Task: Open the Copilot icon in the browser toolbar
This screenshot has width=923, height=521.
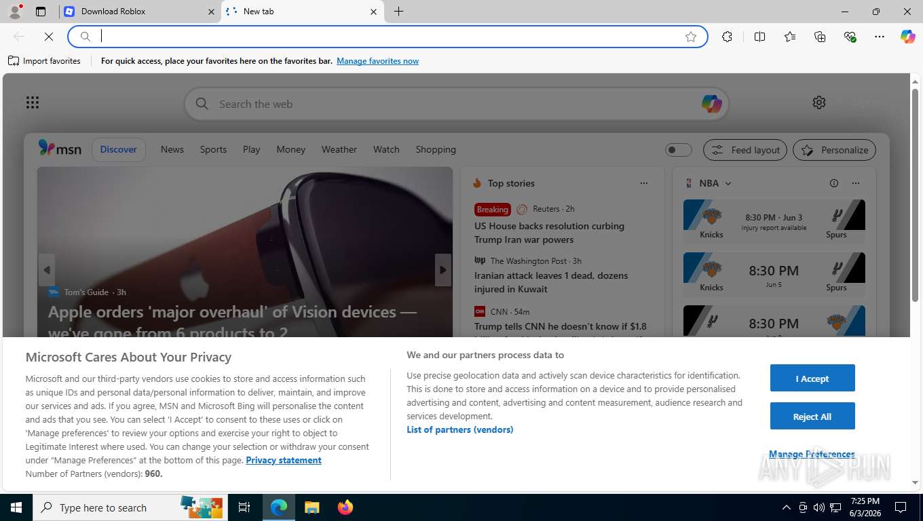Action: click(907, 37)
